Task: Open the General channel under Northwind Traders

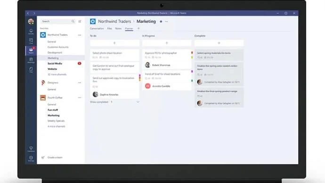Action: [52, 42]
